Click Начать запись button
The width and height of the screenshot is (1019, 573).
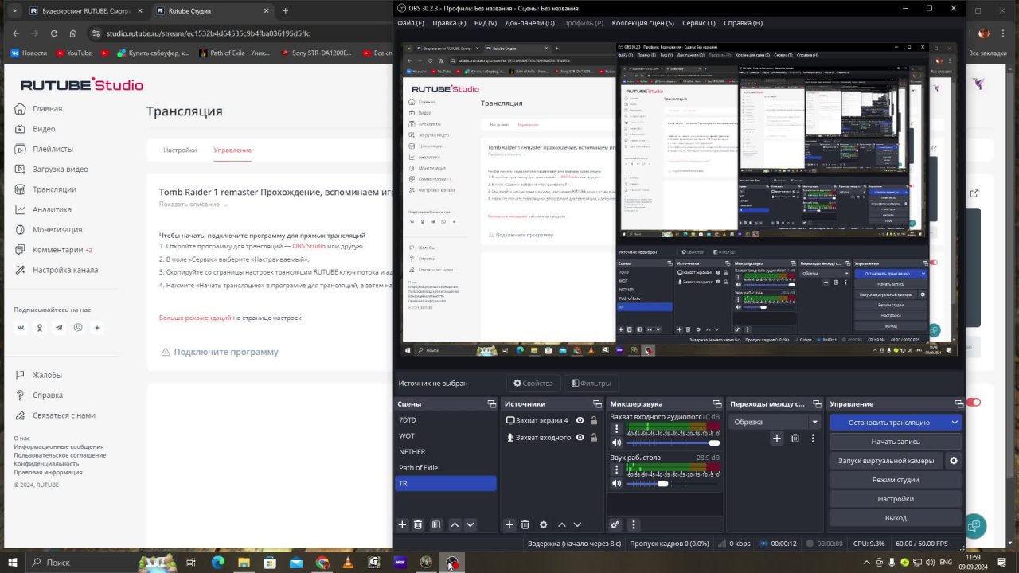pos(896,442)
